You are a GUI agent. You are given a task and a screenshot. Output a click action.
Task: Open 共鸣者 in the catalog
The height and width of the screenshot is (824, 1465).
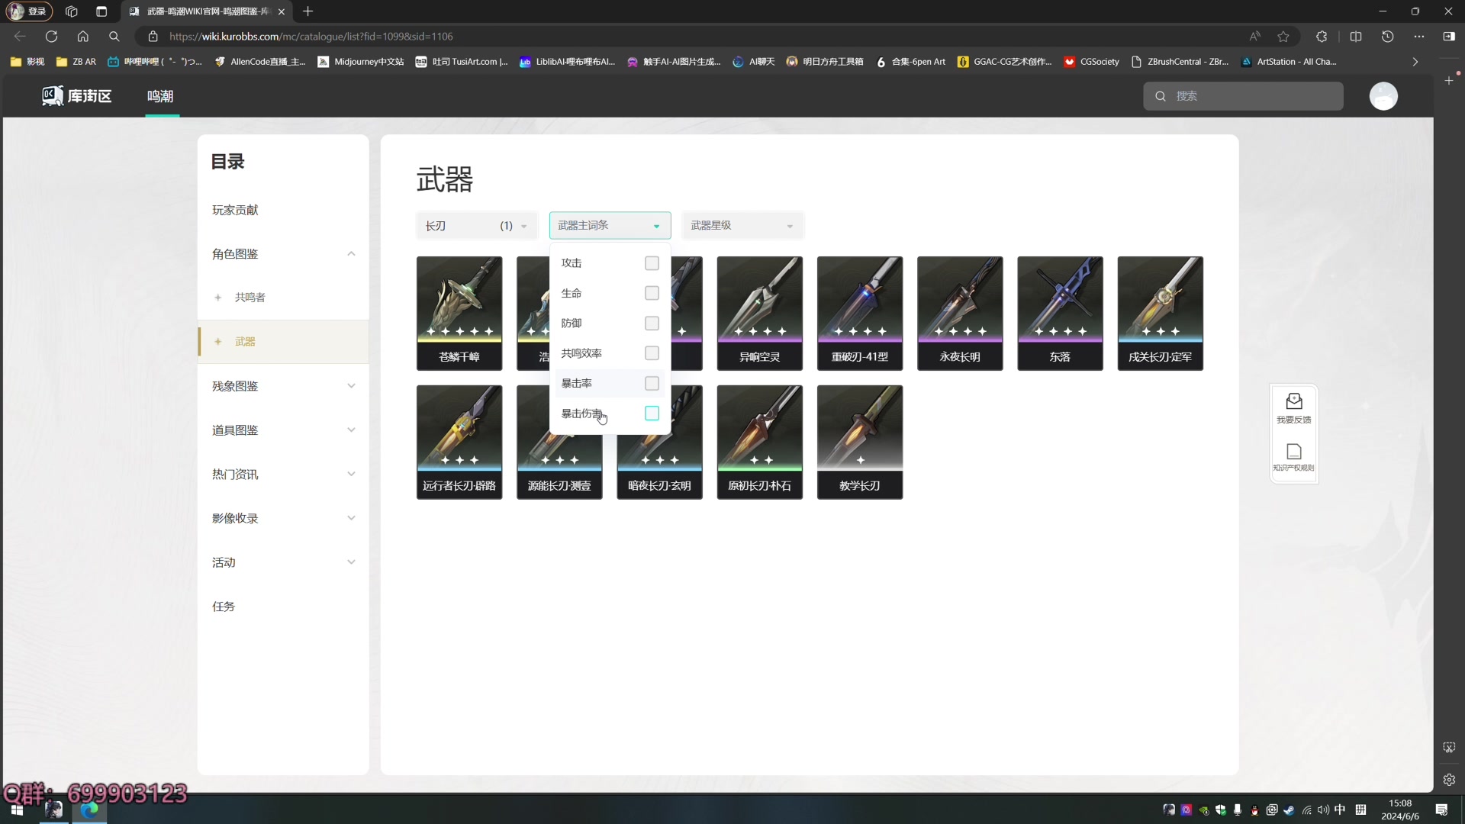(250, 298)
